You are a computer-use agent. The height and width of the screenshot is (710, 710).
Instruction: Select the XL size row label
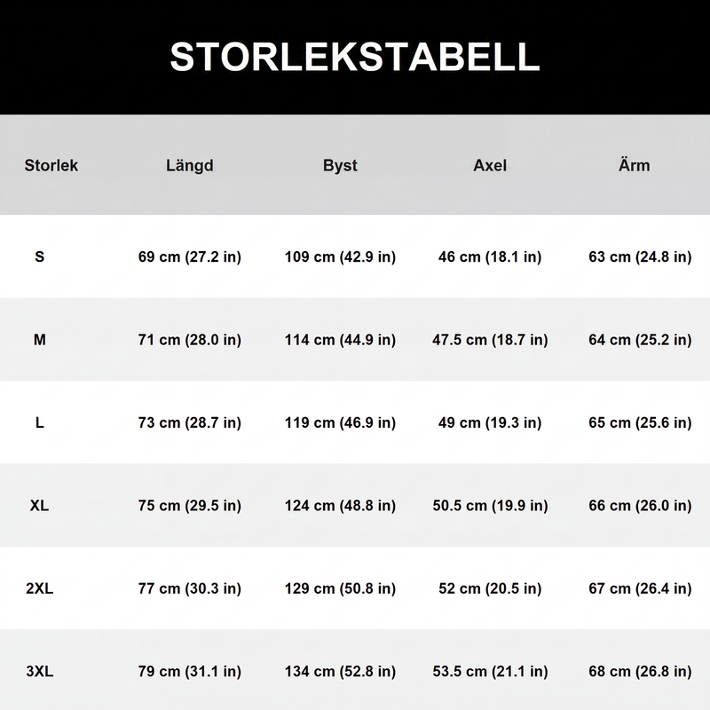click(39, 505)
